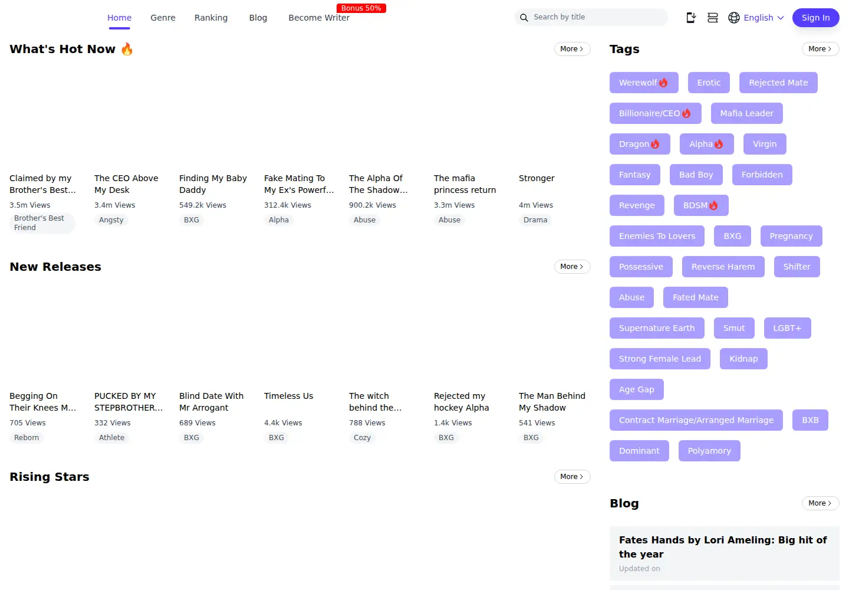Open the book titled Stronger

click(x=537, y=178)
